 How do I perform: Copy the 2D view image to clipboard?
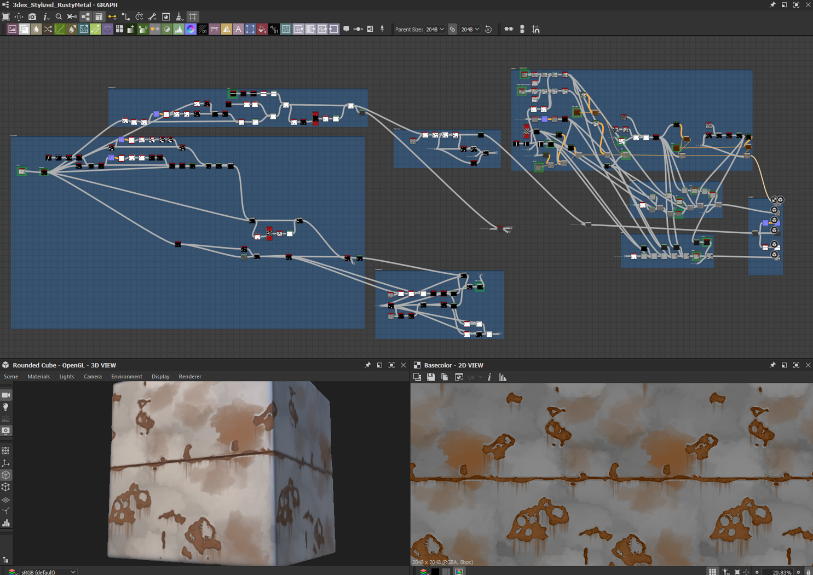(445, 377)
